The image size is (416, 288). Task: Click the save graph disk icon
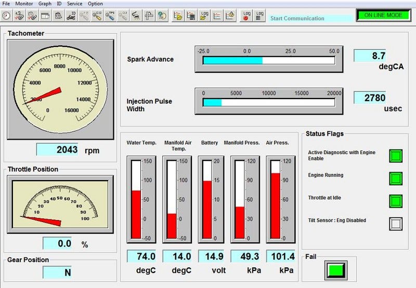click(191, 16)
